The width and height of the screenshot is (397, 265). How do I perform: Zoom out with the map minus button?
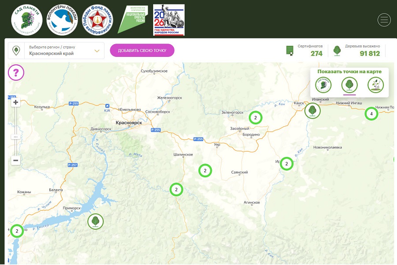[x=16, y=160]
